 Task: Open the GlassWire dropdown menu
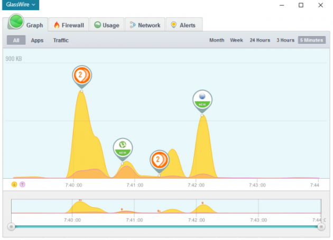click(21, 5)
